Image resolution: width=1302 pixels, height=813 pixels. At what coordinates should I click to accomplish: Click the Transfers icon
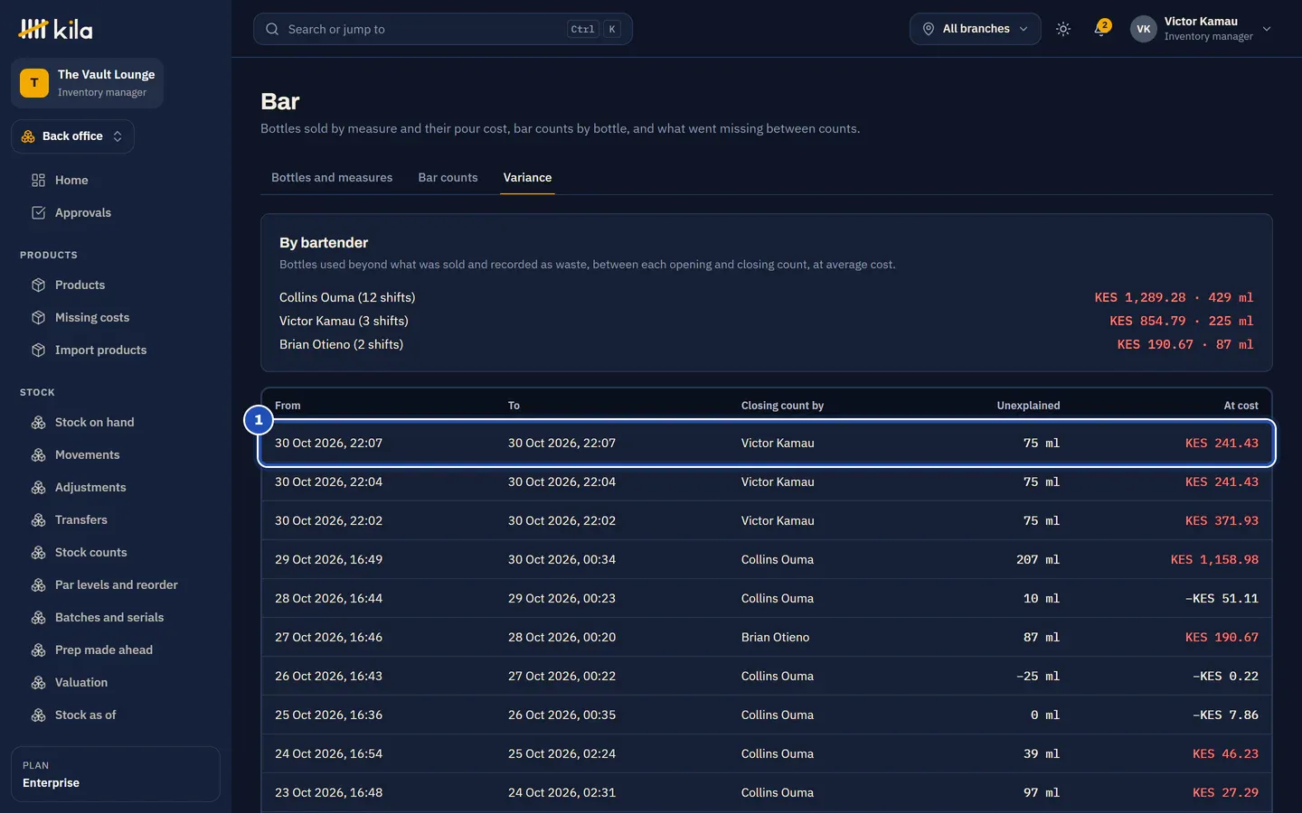(x=38, y=519)
